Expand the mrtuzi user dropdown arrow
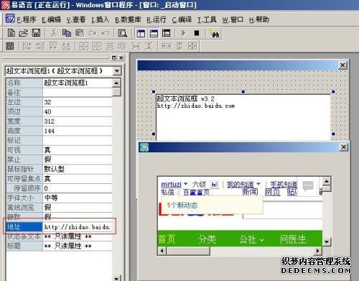The height and width of the screenshot is (281, 359). pos(185,184)
